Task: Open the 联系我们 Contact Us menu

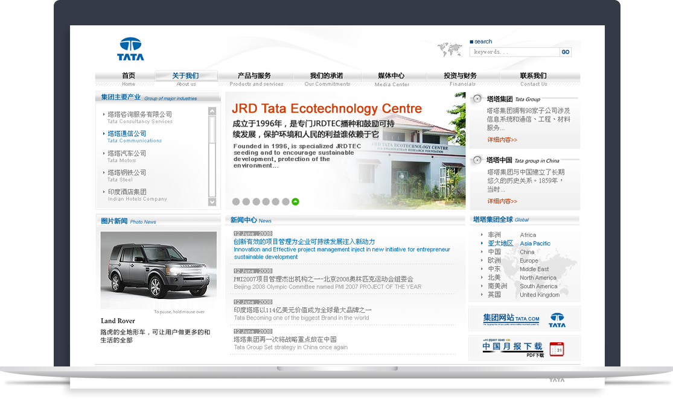Action: tap(534, 78)
